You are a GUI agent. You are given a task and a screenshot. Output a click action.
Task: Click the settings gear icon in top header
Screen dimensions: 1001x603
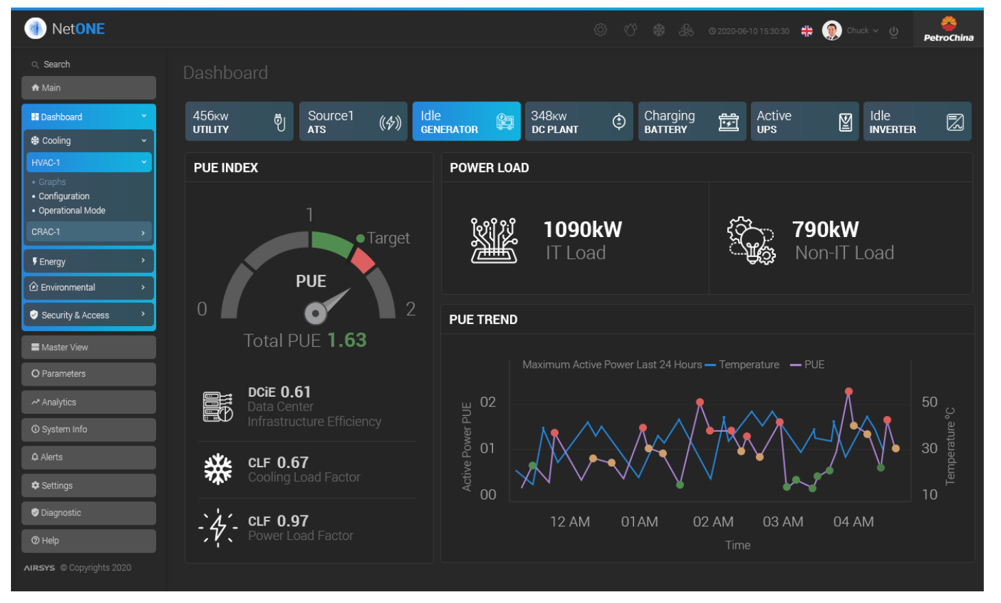(x=600, y=30)
